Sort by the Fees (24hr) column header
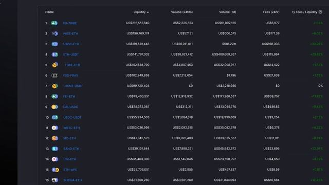The image size is (329, 185). pos(271,12)
